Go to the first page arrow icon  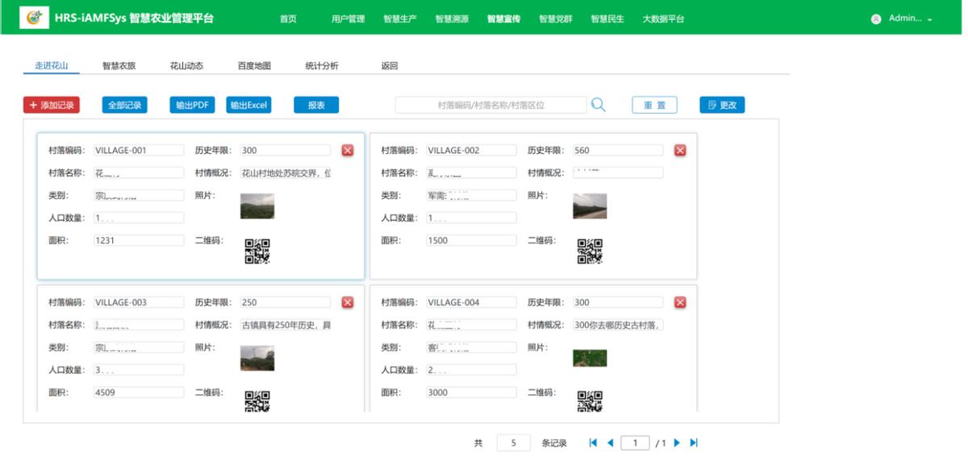tap(594, 442)
